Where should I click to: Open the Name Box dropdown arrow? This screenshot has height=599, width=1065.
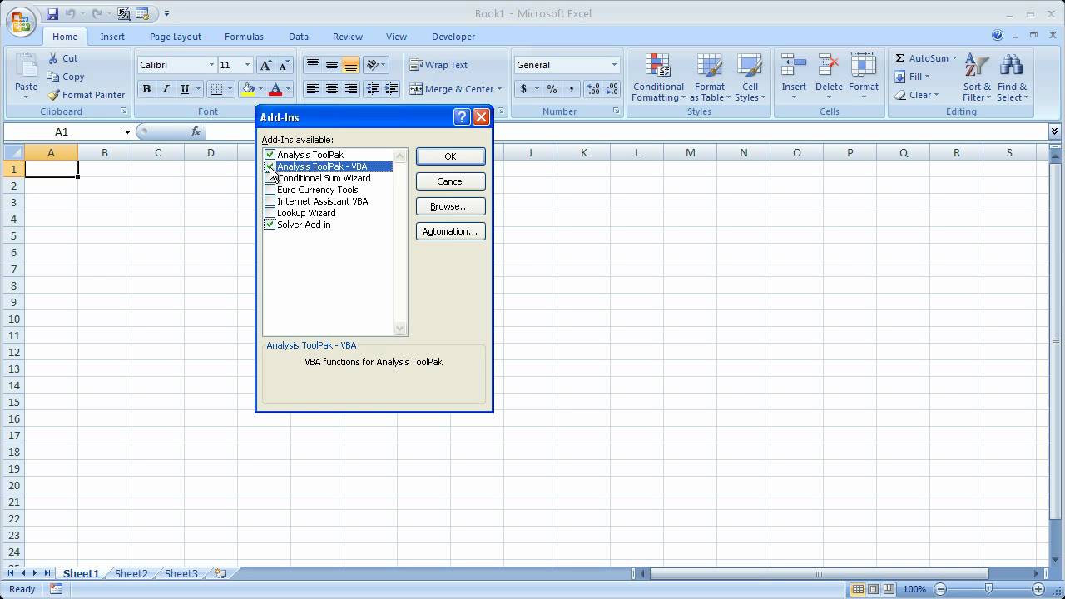127,131
